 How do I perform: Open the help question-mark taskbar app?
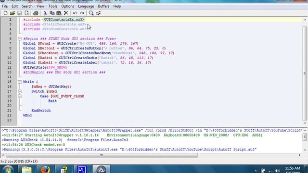point(64,169)
